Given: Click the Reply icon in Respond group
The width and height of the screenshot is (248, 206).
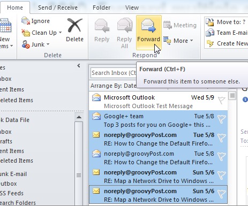Looking at the screenshot, I should (102, 26).
